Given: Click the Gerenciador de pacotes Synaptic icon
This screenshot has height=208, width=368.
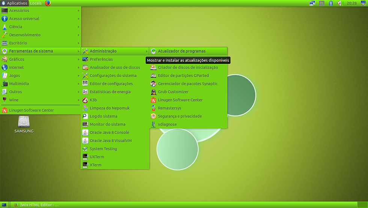Looking at the screenshot, I should [x=154, y=84].
